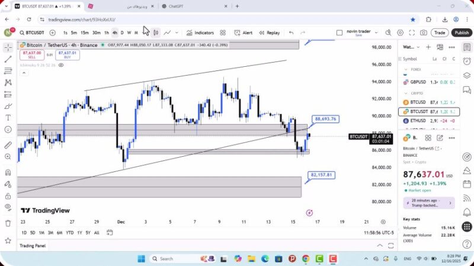Activate the magnet snap mode
Screen dimensions: 474x266
(x=8, y=173)
